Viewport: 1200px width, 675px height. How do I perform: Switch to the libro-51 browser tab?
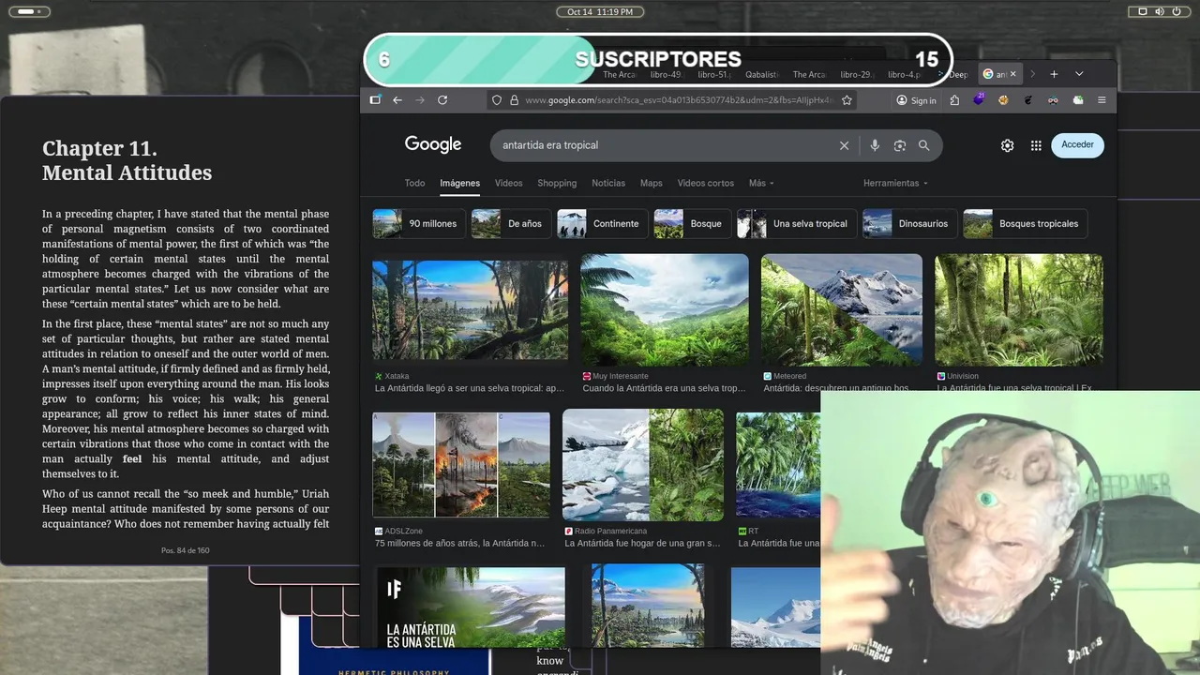(x=713, y=74)
